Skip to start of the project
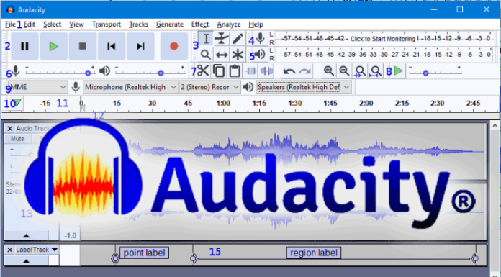 (x=111, y=46)
